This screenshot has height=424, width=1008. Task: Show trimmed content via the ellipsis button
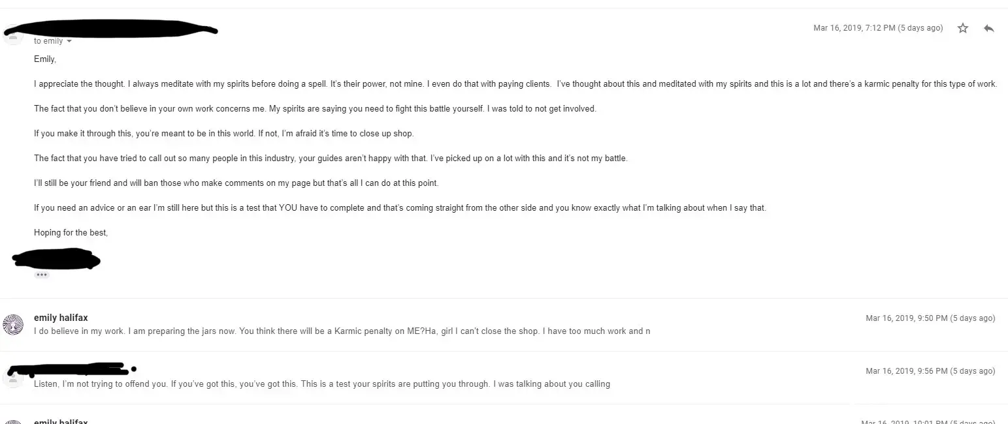[x=42, y=275]
